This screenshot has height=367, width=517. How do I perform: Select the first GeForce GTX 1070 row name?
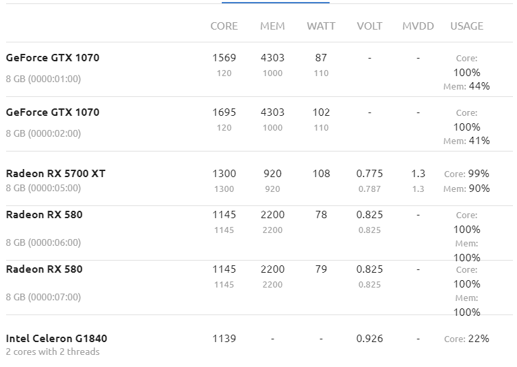click(x=53, y=58)
